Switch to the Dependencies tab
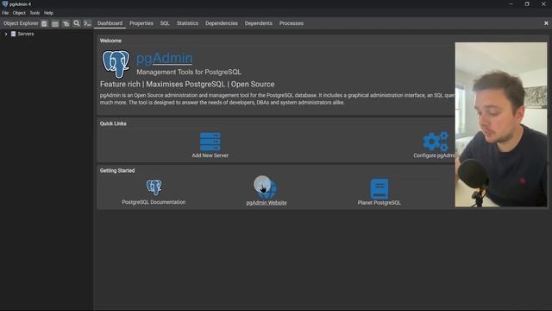This screenshot has height=311, width=552. pos(222,23)
